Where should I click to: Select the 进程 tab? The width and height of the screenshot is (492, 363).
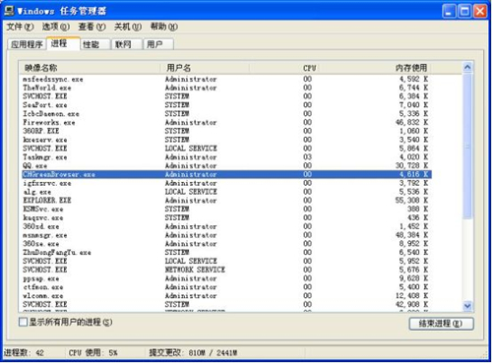coord(63,43)
